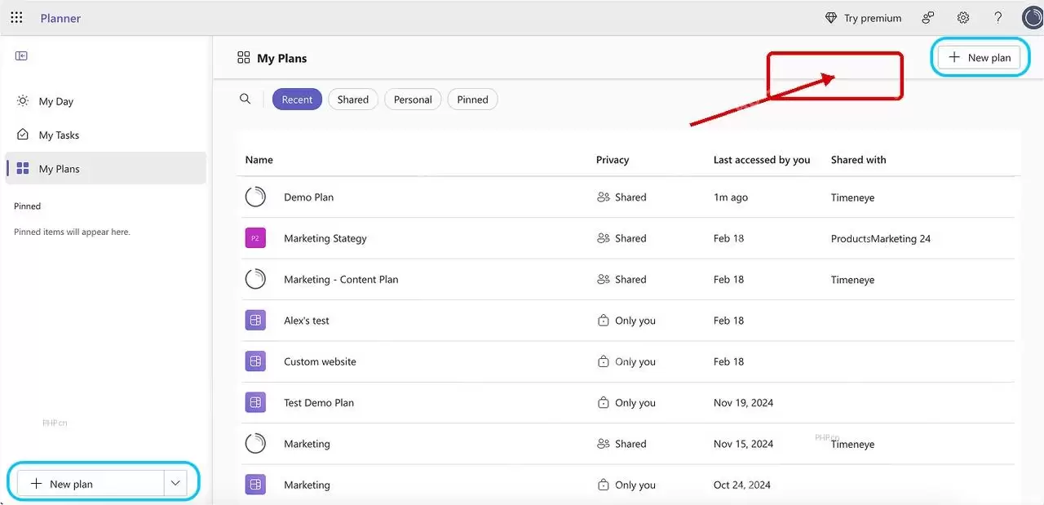Screen dimensions: 1044x505
Task: Click the Nov 15, 2024 date
Action: [744, 444]
